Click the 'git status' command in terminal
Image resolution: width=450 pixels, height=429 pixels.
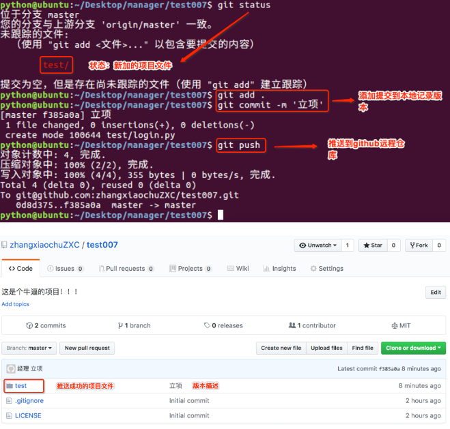(244, 5)
